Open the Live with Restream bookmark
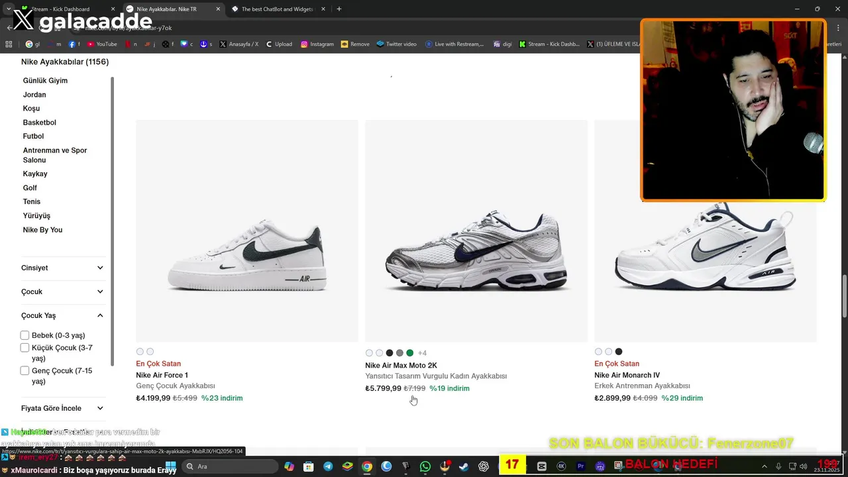848x477 pixels. [454, 44]
